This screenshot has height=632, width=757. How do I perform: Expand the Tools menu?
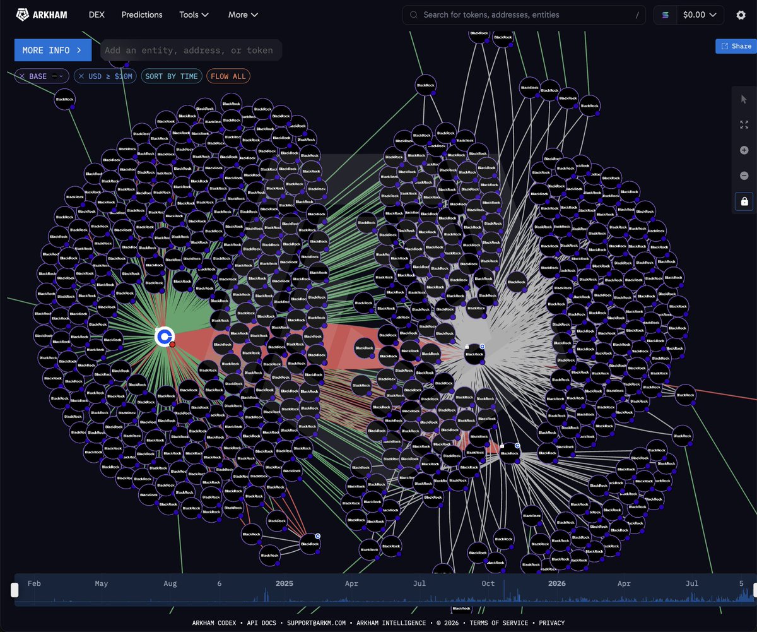click(x=194, y=15)
